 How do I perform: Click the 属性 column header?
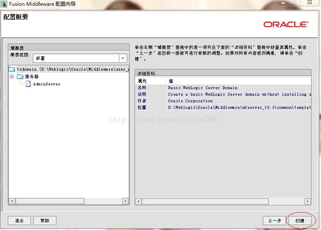[x=151, y=81]
